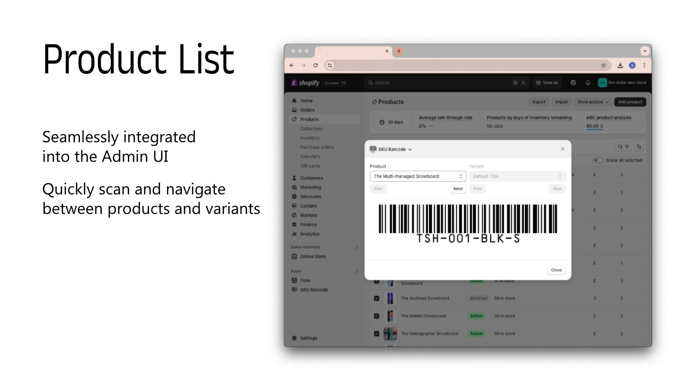696x391 pixels.
Task: Open Settings at sidebar bottom
Action: click(308, 338)
